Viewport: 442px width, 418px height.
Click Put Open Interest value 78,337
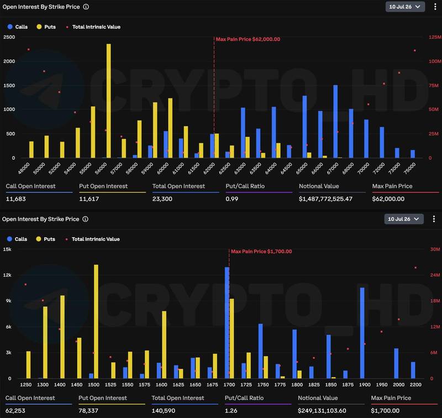click(88, 411)
